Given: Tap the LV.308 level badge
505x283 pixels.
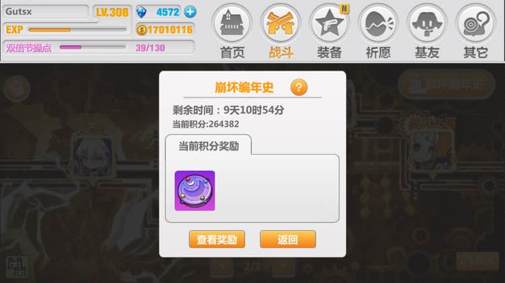Looking at the screenshot, I should [112, 12].
